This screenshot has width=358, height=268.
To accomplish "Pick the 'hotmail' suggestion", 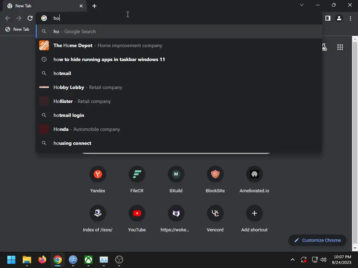I will [x=179, y=73].
